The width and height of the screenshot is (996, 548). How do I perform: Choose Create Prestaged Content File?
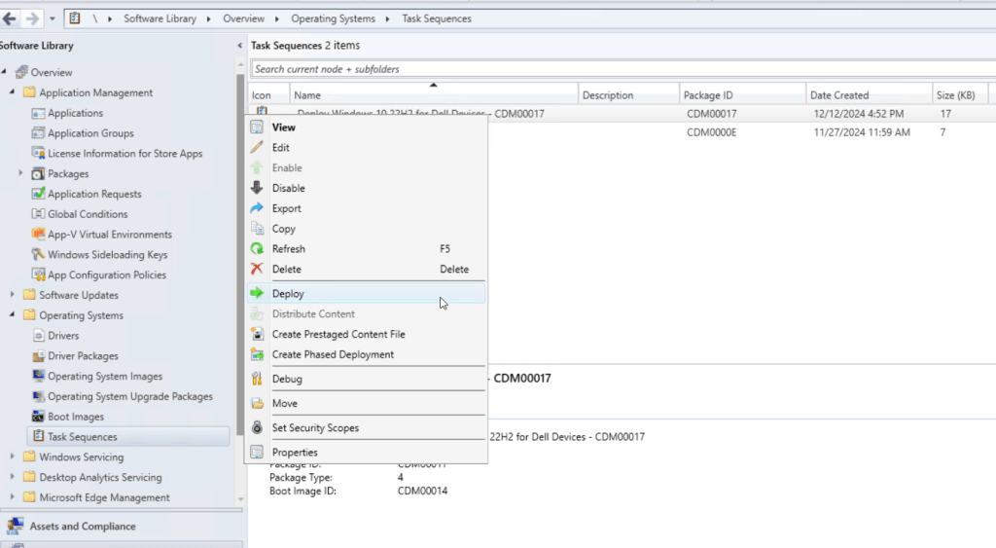click(x=338, y=334)
